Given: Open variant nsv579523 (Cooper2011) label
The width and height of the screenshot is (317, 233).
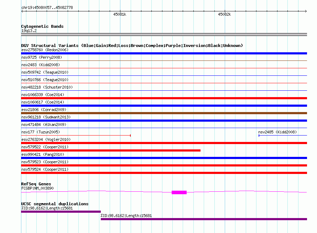Looking at the screenshot, I should tap(45, 162).
